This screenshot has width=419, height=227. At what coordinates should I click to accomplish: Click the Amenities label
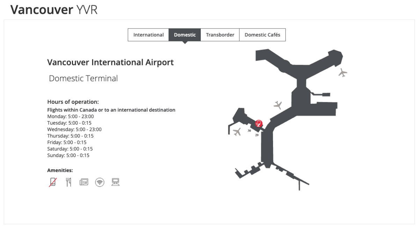pyautogui.click(x=60, y=170)
